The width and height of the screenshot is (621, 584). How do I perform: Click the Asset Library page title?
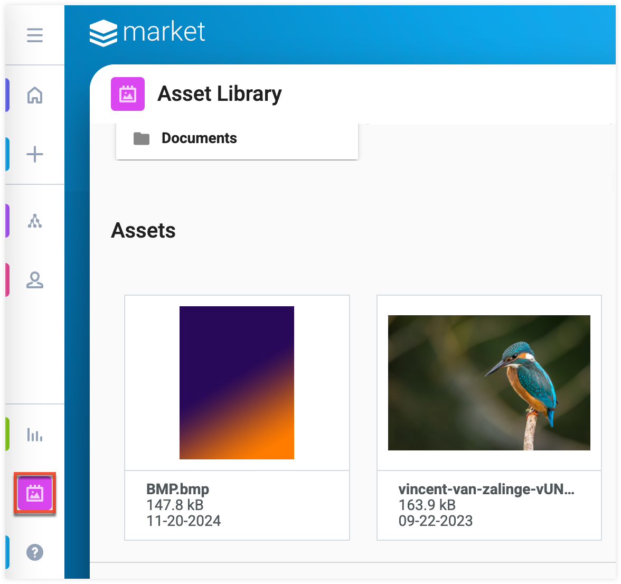point(220,94)
